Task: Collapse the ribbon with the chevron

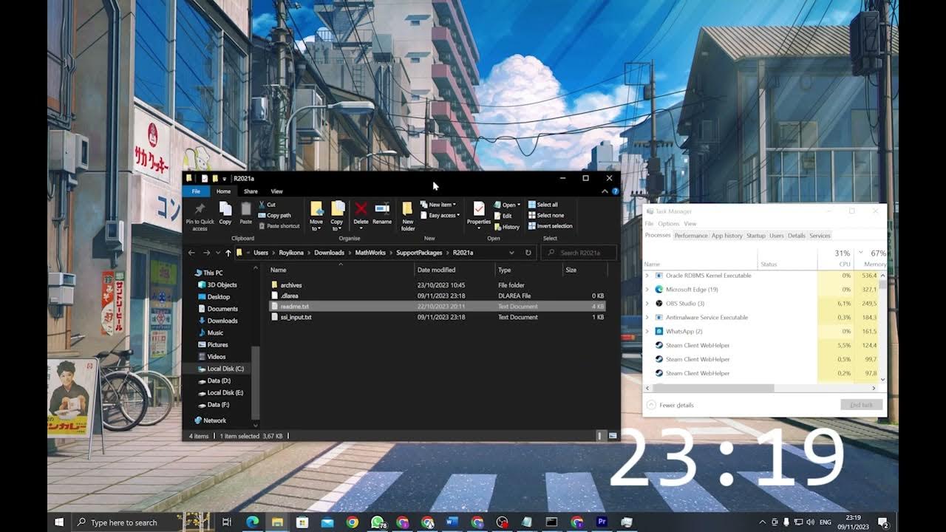Action: [605, 191]
